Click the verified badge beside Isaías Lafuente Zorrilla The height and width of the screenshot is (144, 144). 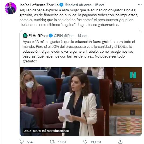pyautogui.click(x=61, y=5)
